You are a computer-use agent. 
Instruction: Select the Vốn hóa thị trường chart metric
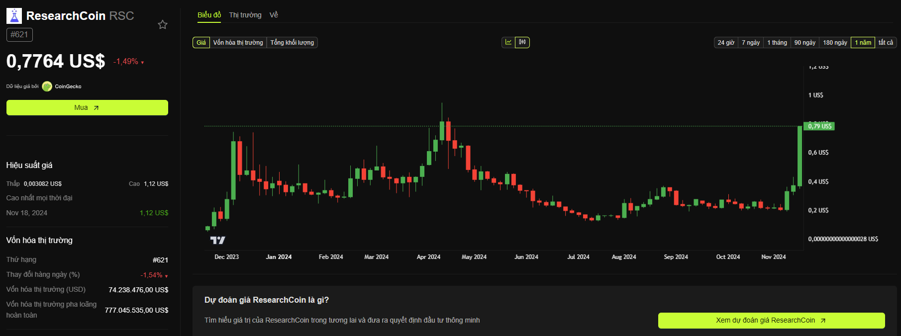(x=238, y=43)
